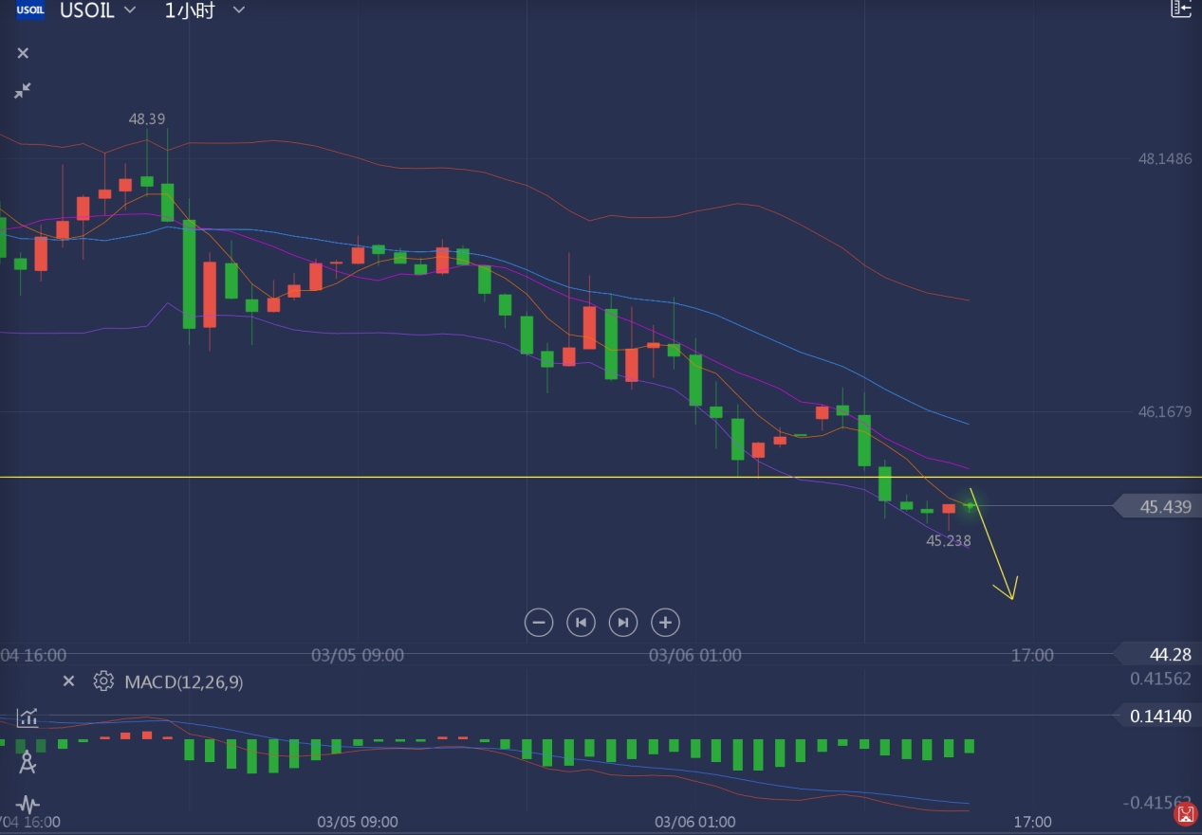Click the red round floating icon at bottom right
This screenshot has height=835, width=1202.
click(x=1186, y=813)
